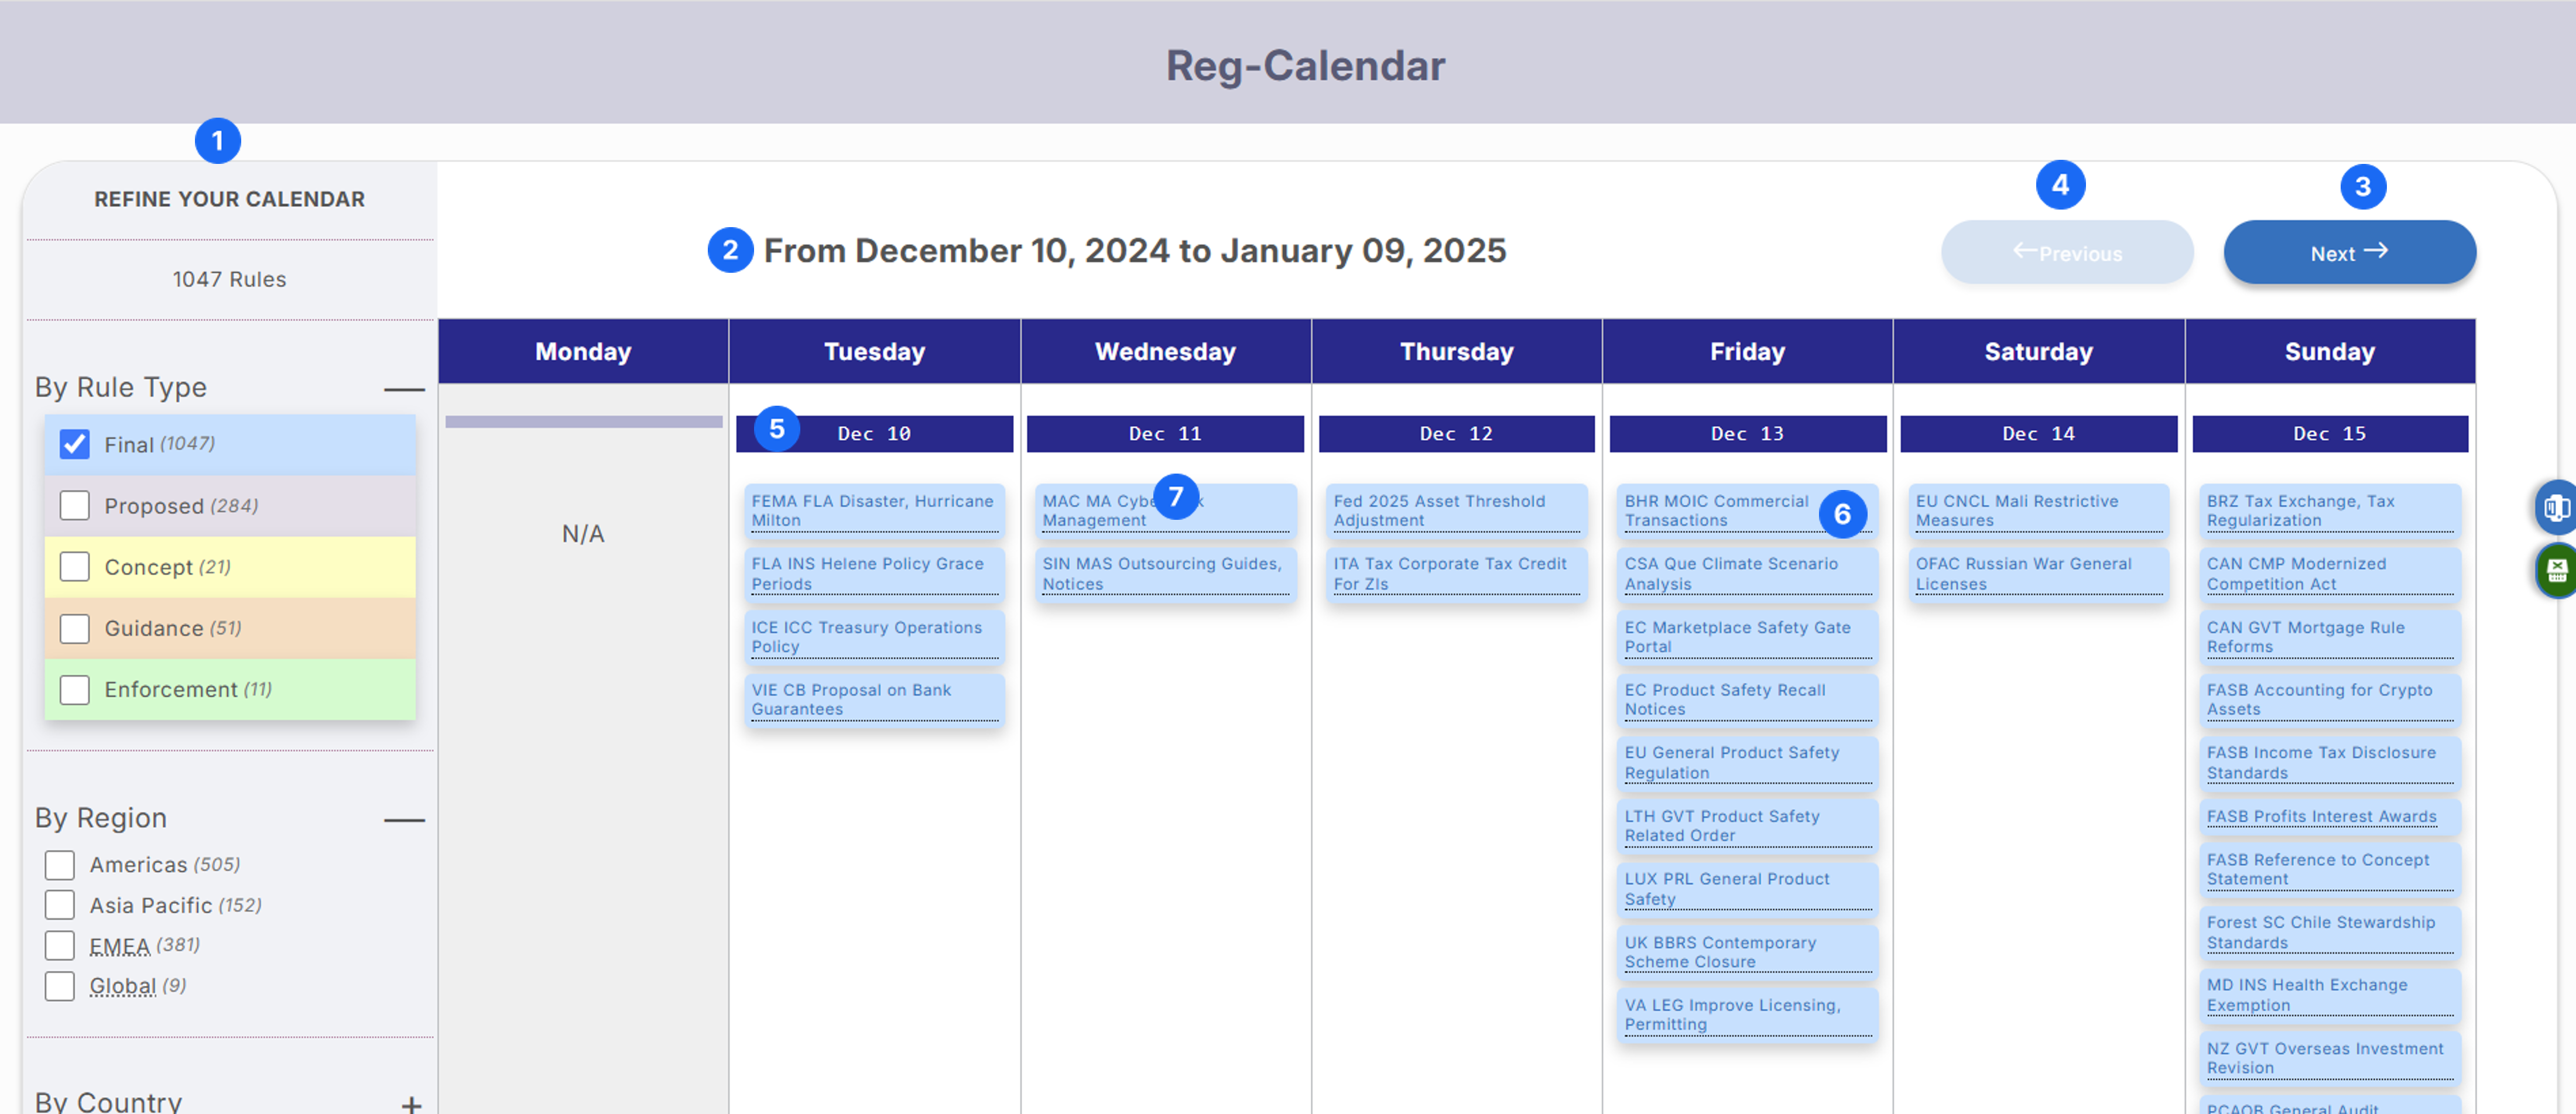Image resolution: width=2576 pixels, height=1114 pixels.
Task: Go to Next calendar period
Action: point(2349,253)
